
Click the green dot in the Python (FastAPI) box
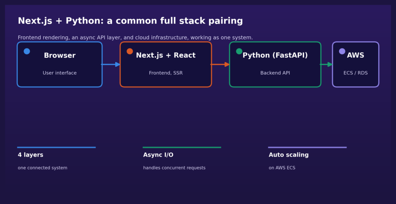tap(239, 51)
